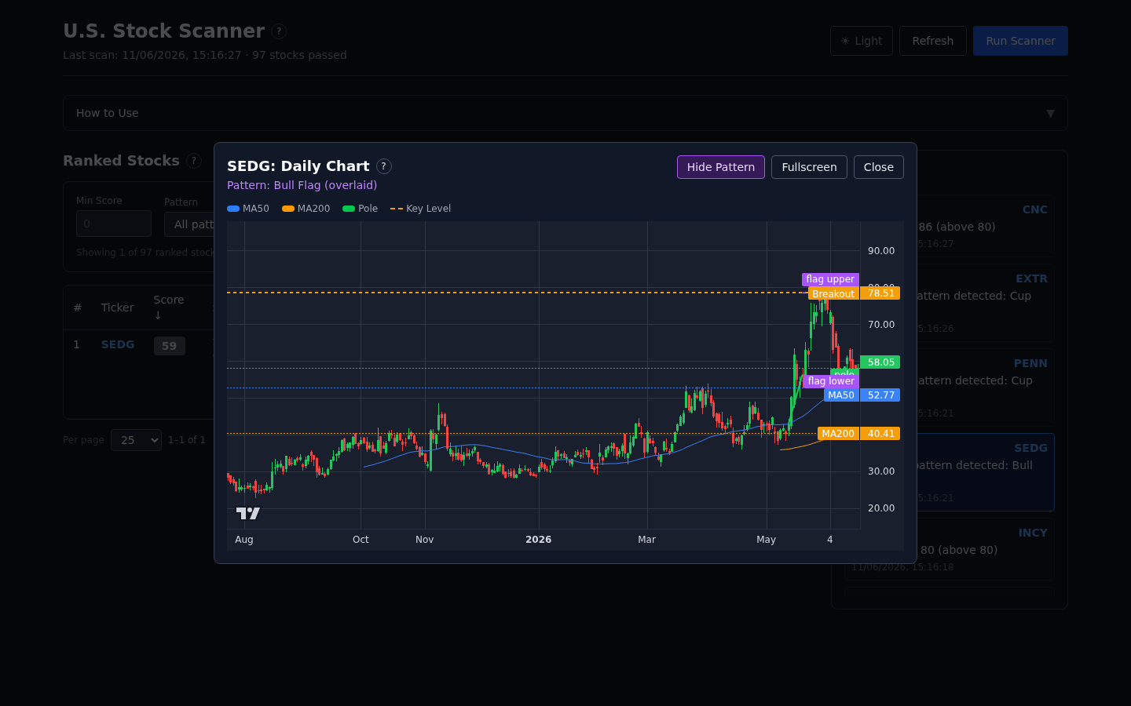Sort table by Score column
The width and height of the screenshot is (1131, 706).
168,307
